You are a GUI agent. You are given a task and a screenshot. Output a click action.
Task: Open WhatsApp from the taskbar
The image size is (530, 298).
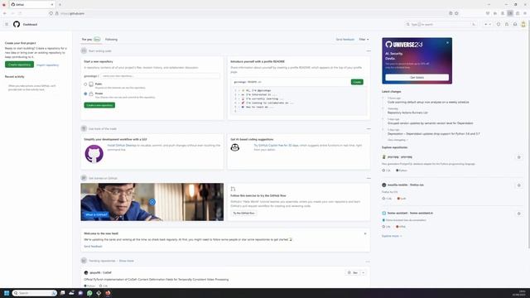coord(89,293)
